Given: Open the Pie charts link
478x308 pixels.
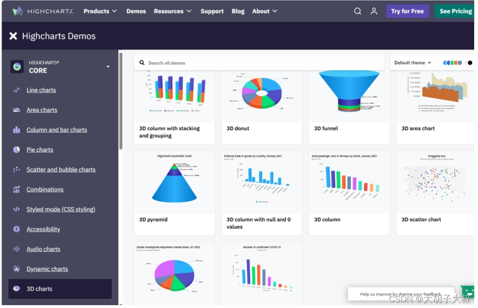Looking at the screenshot, I should tap(39, 150).
